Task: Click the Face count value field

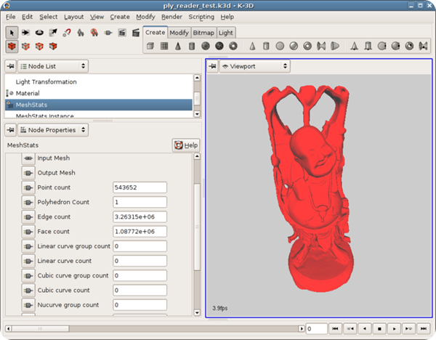Action: pyautogui.click(x=140, y=232)
